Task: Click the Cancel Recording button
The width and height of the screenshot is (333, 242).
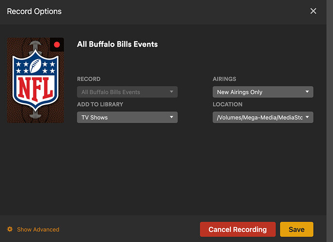Action: (x=238, y=229)
